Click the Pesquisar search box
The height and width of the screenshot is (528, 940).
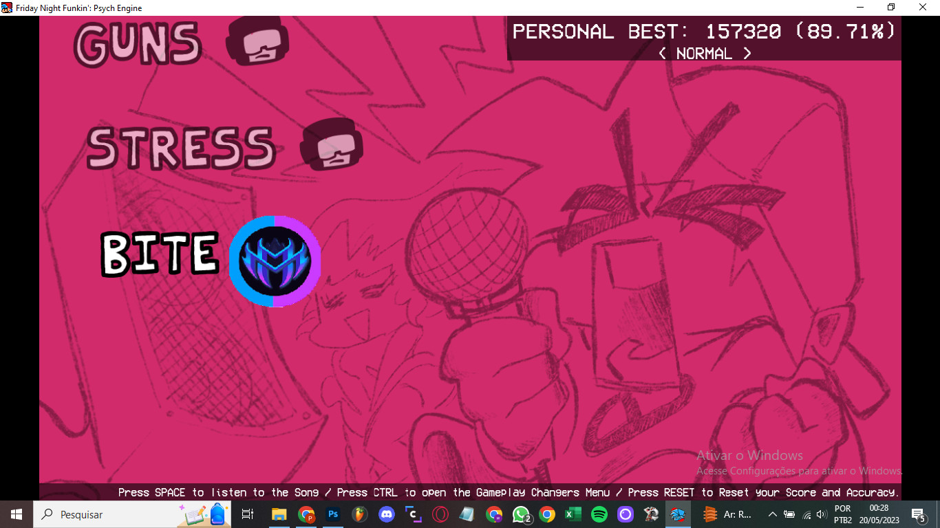[x=133, y=514]
